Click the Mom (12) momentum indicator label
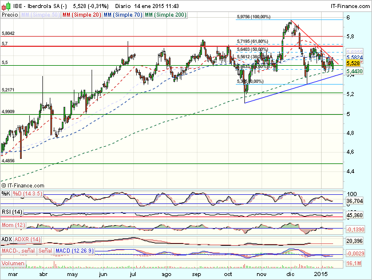 pos(13,226)
